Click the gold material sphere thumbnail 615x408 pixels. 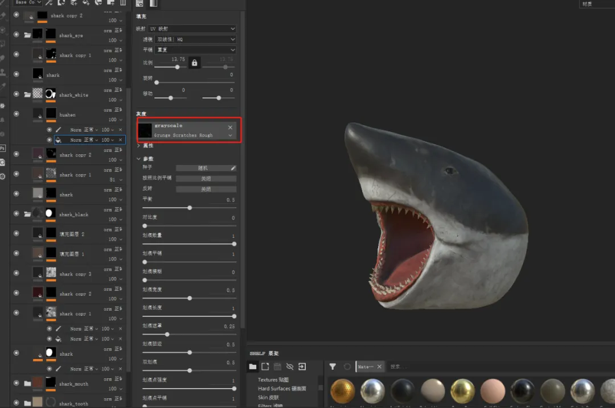[x=343, y=391]
